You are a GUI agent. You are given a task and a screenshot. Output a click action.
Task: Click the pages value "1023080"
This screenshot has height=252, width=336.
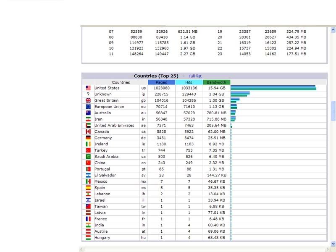tap(162, 88)
